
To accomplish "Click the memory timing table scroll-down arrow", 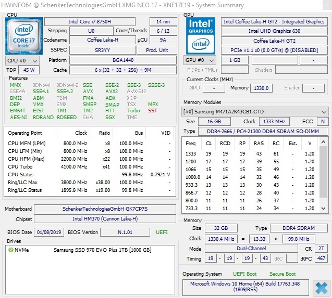I will [323, 209].
